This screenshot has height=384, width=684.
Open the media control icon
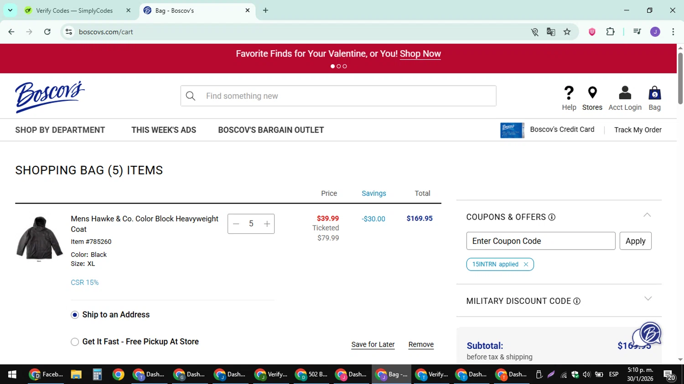point(637,32)
